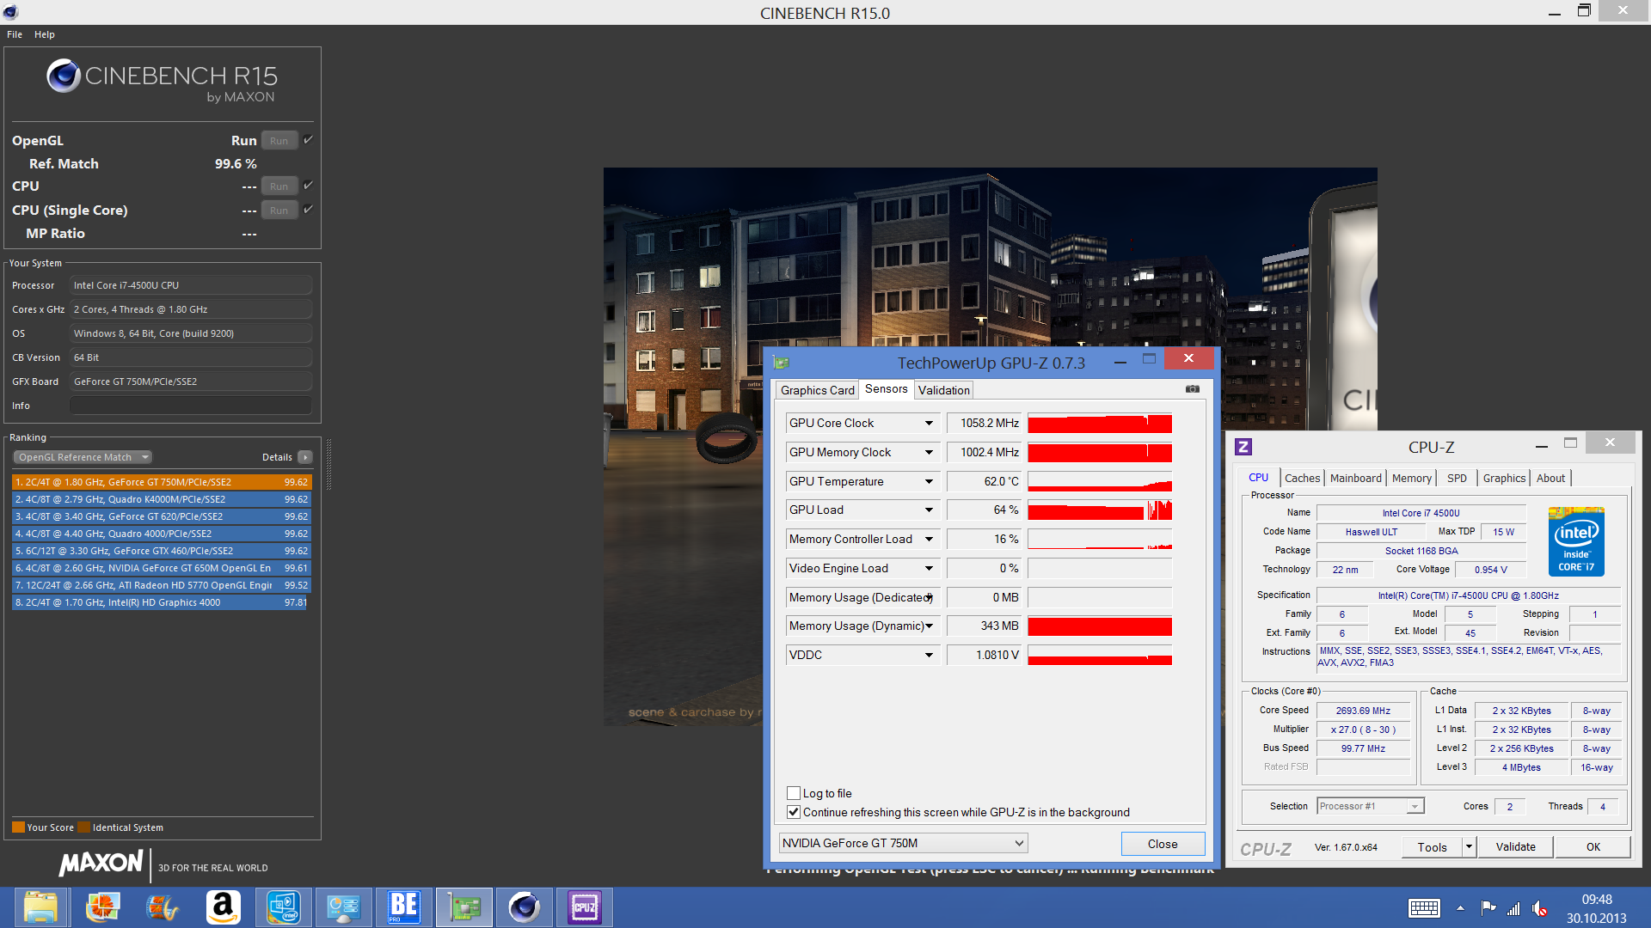Image resolution: width=1651 pixels, height=928 pixels.
Task: Expand the GPU Core Clock sensor dropdown
Action: [x=929, y=424]
